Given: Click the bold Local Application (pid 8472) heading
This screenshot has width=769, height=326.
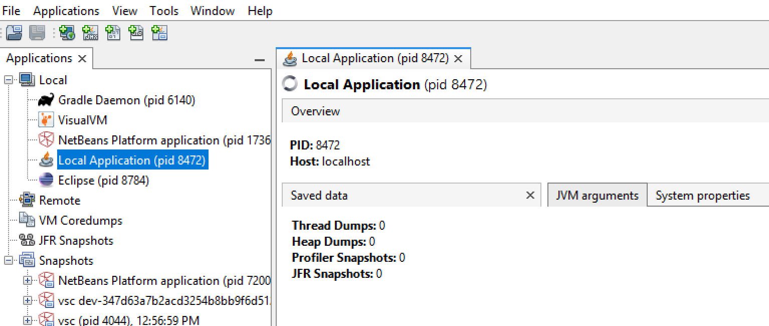Looking at the screenshot, I should [396, 84].
